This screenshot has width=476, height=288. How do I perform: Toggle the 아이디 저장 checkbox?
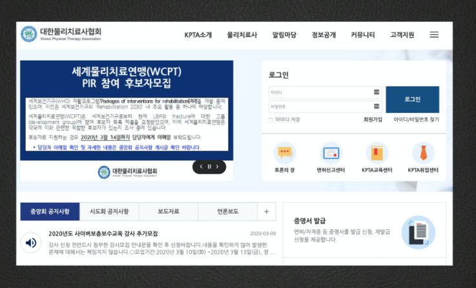pos(271,120)
